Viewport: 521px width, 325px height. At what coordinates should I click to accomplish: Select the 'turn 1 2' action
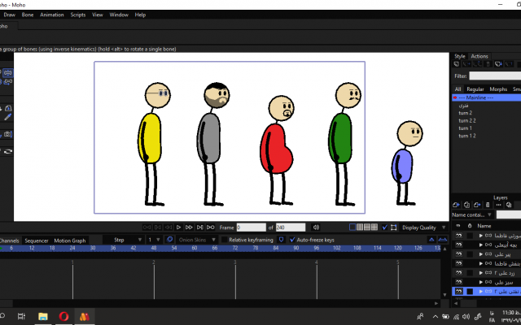[x=467, y=136]
